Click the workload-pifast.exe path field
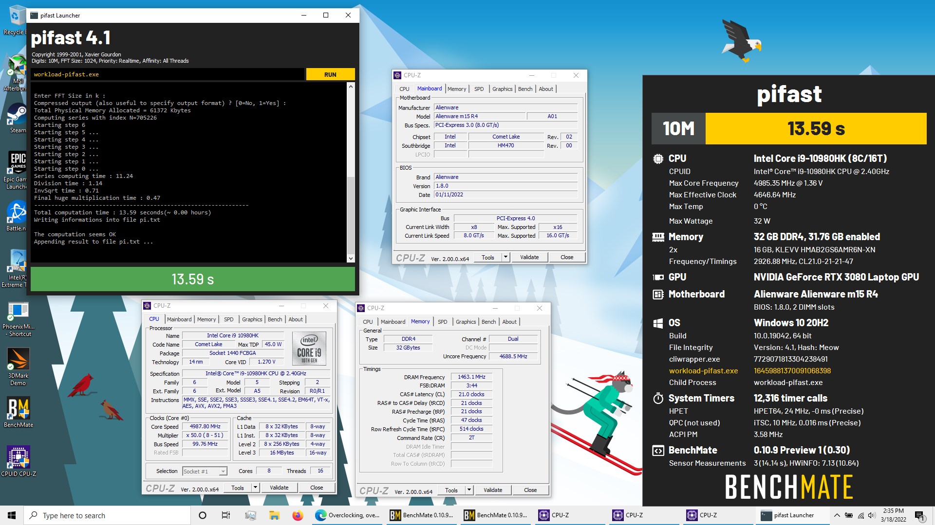 [168, 74]
